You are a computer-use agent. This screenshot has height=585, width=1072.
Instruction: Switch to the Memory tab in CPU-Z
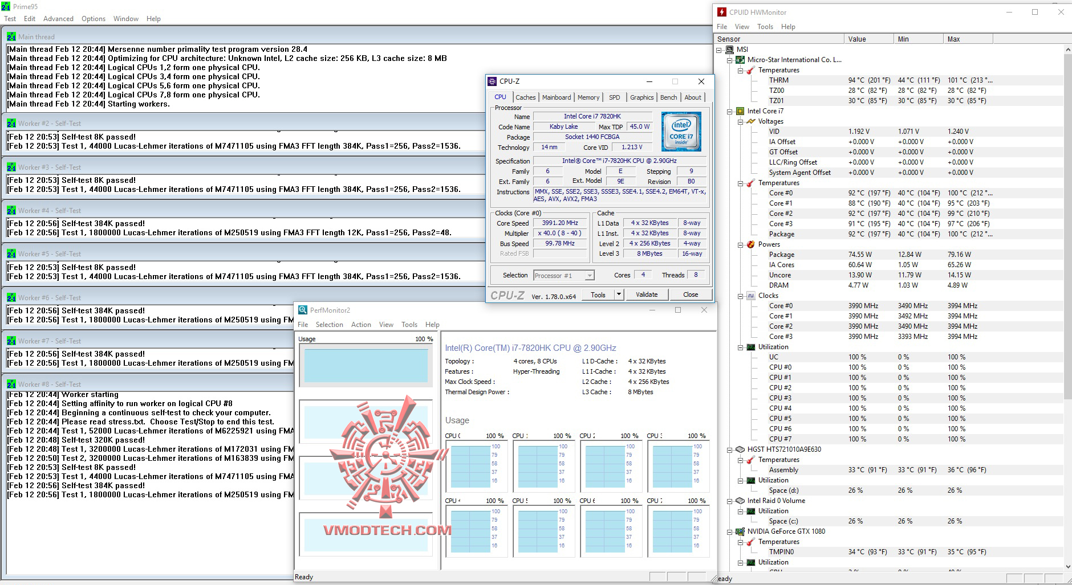(x=588, y=97)
